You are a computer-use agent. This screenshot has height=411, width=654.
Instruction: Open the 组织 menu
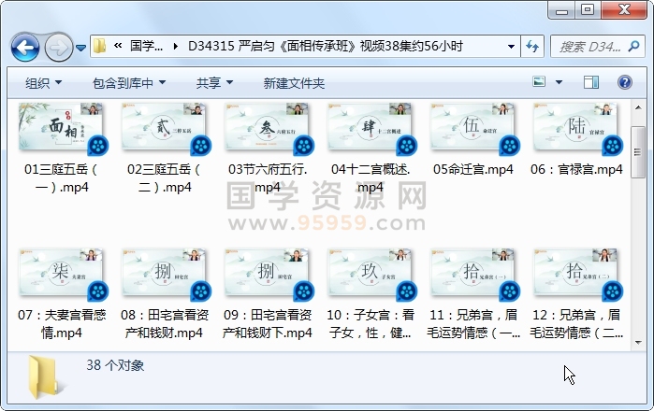(43, 83)
